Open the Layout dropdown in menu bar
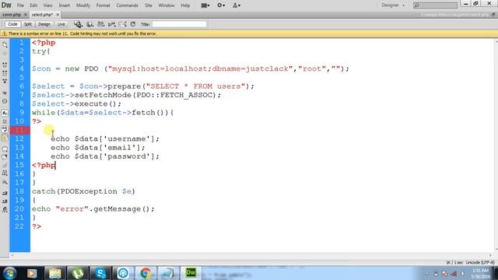Screen dimensions: 498x280 point(205,5)
